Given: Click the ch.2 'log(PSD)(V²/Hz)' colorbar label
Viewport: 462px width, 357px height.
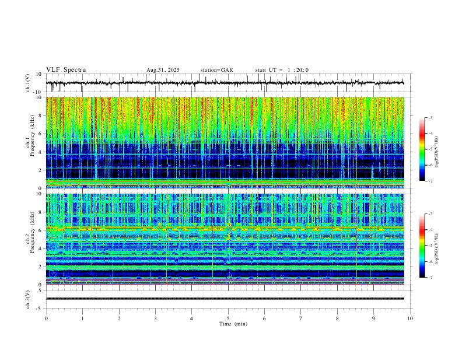Looking at the screenshot, I should click(x=436, y=248).
